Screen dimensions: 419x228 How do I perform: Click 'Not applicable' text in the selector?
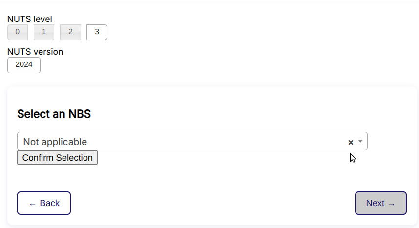[x=55, y=142]
